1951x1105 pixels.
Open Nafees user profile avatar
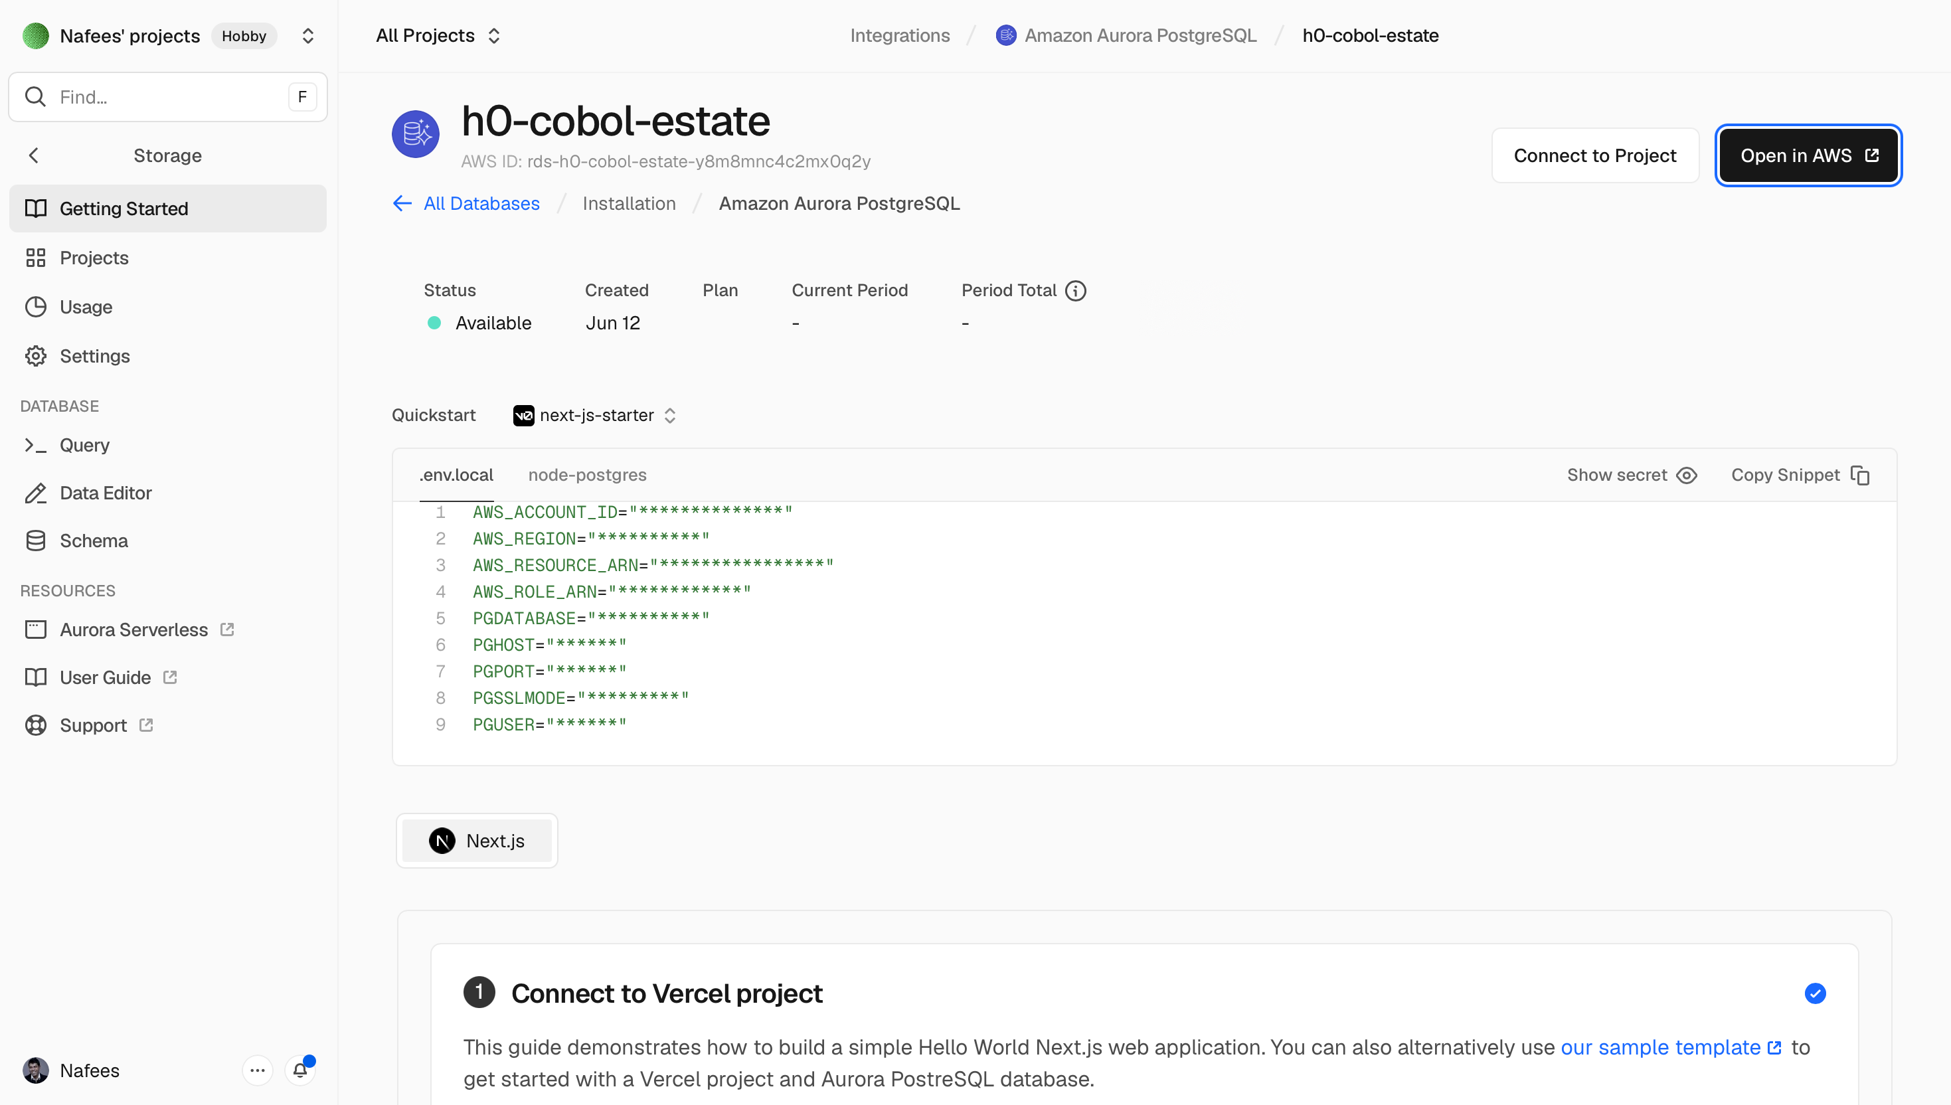click(36, 1070)
